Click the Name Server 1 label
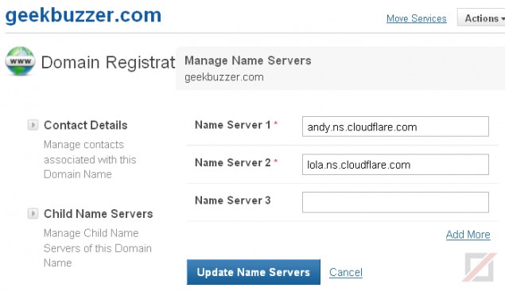The height and width of the screenshot is (292, 505). tap(233, 125)
